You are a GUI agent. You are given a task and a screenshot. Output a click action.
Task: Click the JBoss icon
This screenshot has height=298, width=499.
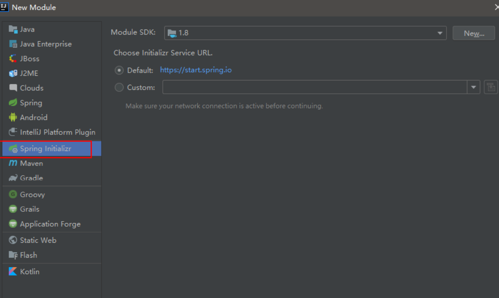coord(13,59)
